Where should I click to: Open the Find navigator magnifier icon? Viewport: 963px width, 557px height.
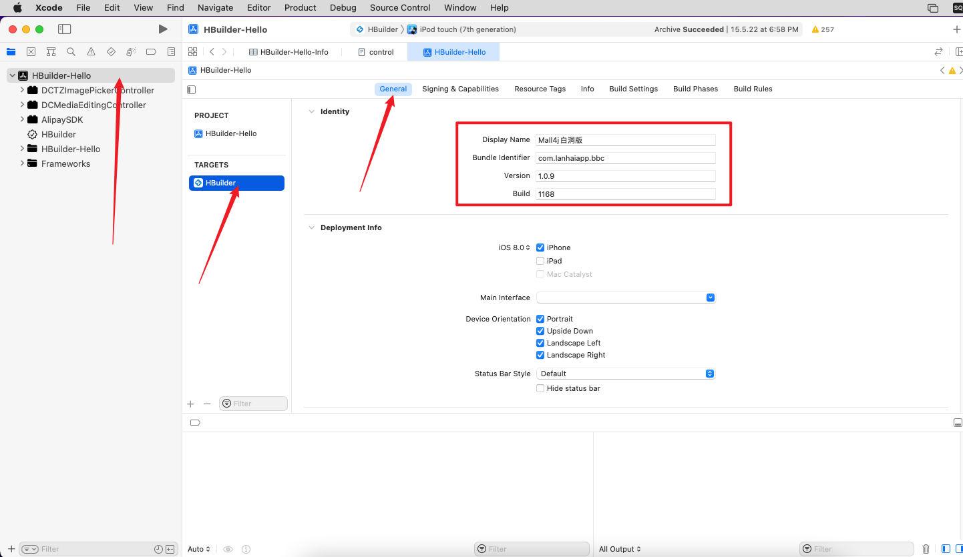71,52
